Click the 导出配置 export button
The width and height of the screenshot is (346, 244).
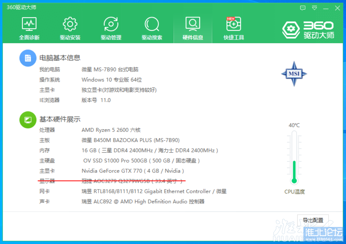pos(313,220)
